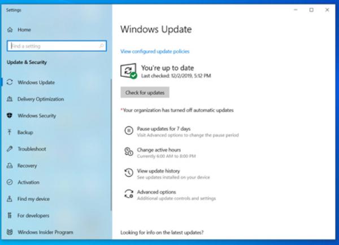Image resolution: width=339 pixels, height=245 pixels.
Task: Click the search magnifier in Find a setting
Action: point(102,46)
